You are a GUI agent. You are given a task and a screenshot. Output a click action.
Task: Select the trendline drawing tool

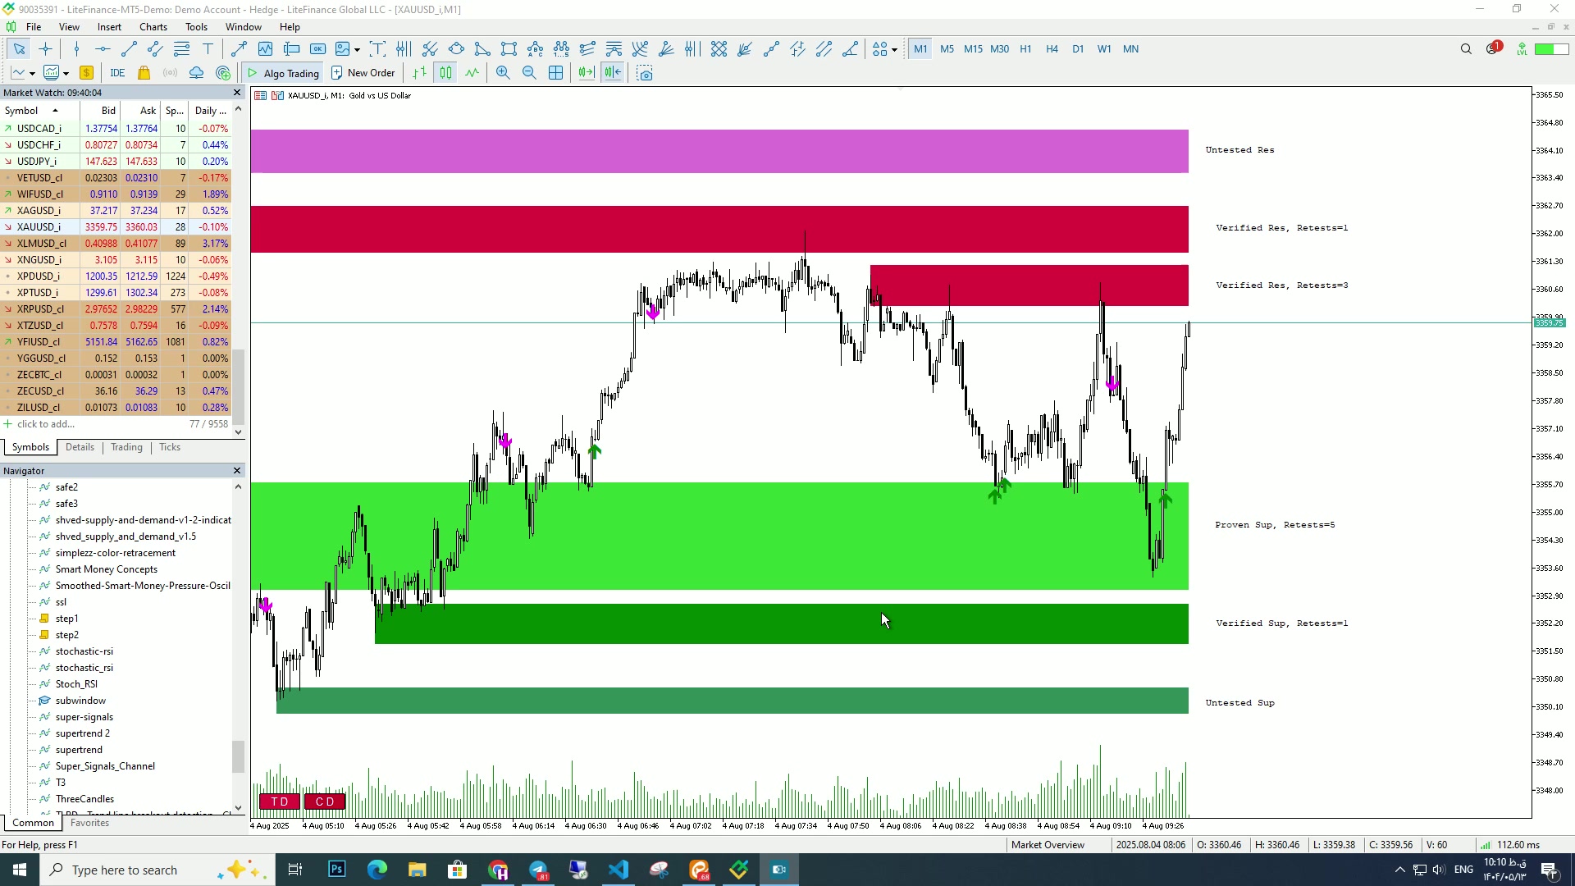[x=129, y=49]
